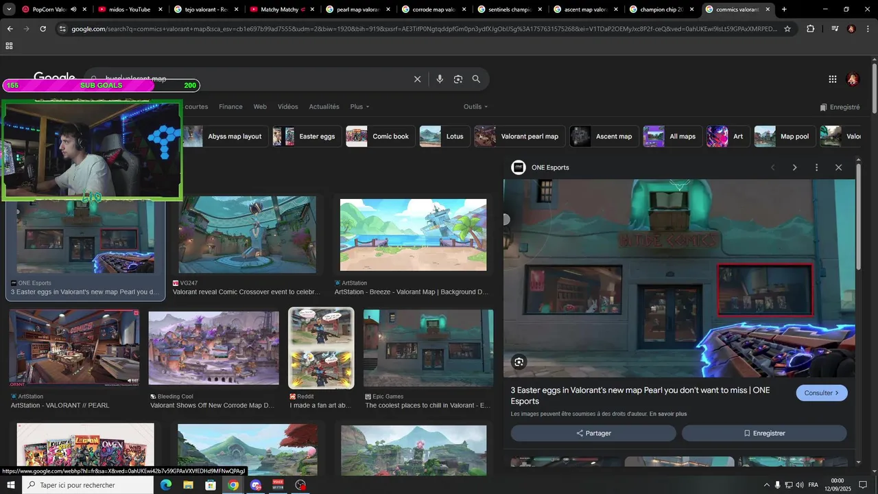Open Reddit fan art image result
This screenshot has height=494, width=878.
pyautogui.click(x=321, y=348)
